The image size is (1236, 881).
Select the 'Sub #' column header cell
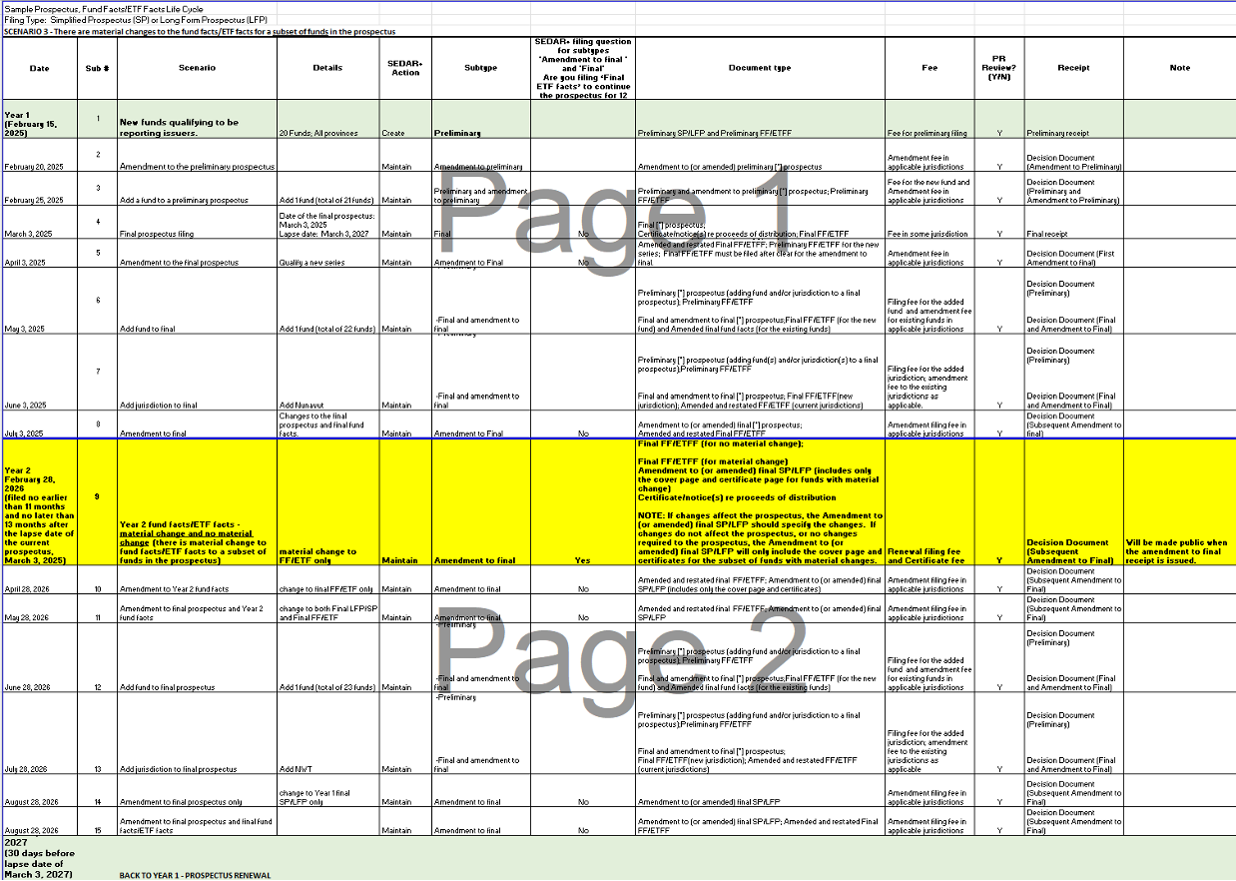[x=98, y=68]
